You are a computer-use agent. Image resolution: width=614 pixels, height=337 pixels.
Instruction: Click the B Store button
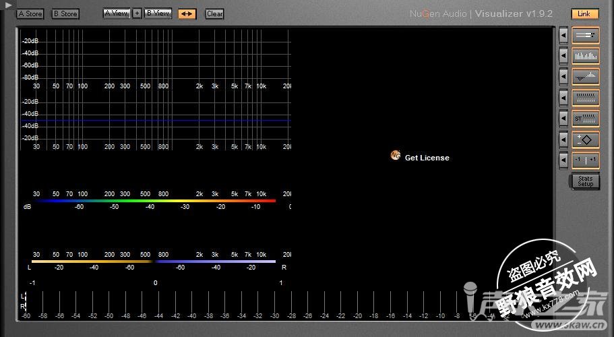point(65,13)
